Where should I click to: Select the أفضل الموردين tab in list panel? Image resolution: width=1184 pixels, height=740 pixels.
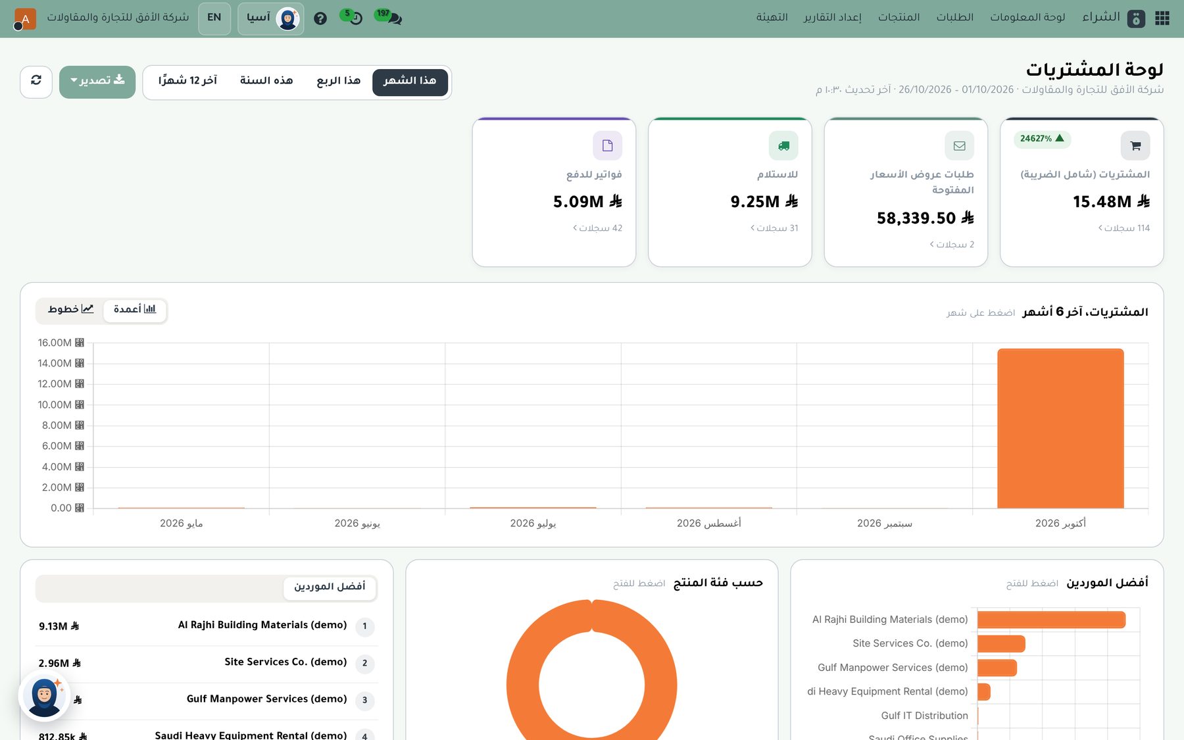tap(330, 587)
